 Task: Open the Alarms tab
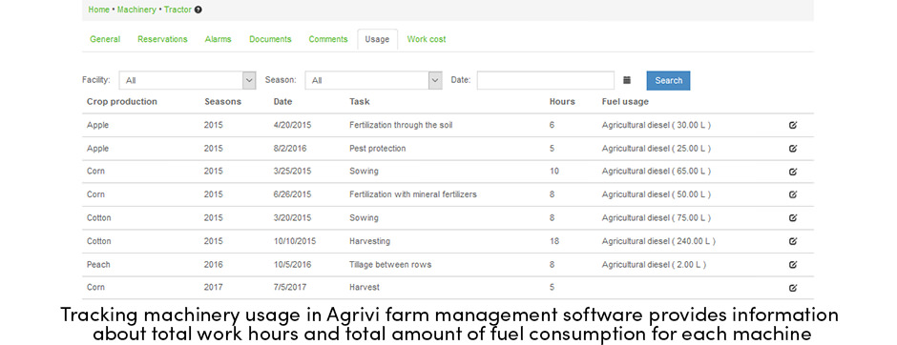[218, 39]
